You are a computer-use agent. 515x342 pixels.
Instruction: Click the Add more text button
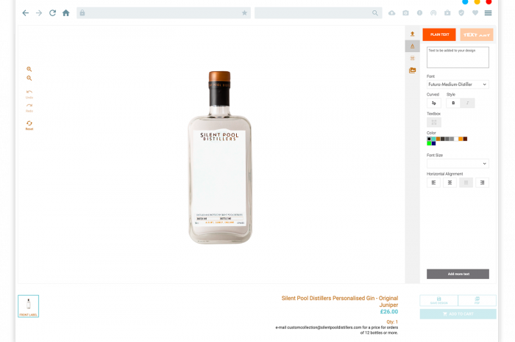point(458,274)
